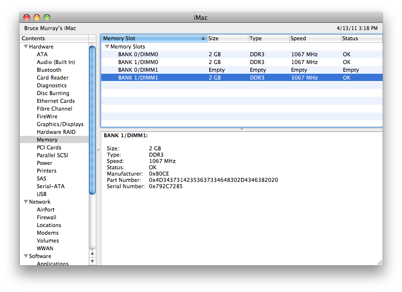Open Locations under Network
Screen dimensions: 402x292
click(49, 225)
